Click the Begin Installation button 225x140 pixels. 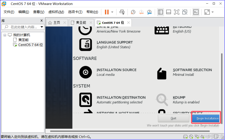[x=206, y=118]
